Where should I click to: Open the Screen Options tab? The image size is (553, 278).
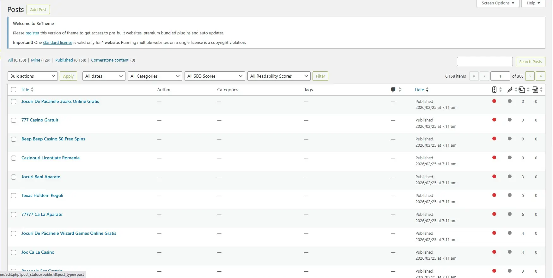(498, 3)
